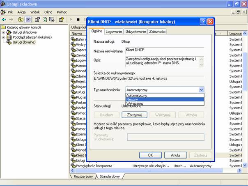Click the properties toolbar icon
Viewport: 248px width, 186px height.
37,20
